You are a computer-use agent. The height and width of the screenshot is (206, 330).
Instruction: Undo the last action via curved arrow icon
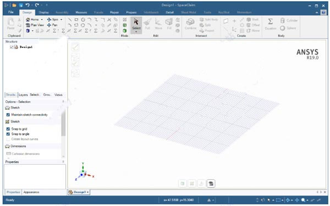pos(28,5)
